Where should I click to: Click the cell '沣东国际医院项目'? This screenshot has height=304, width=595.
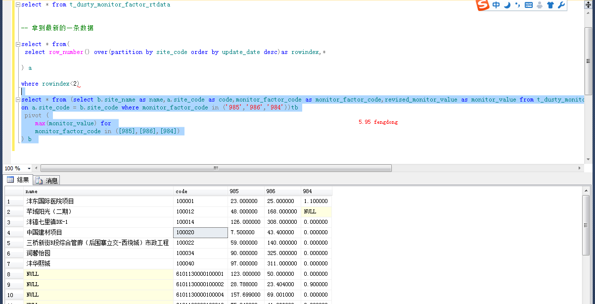99,202
